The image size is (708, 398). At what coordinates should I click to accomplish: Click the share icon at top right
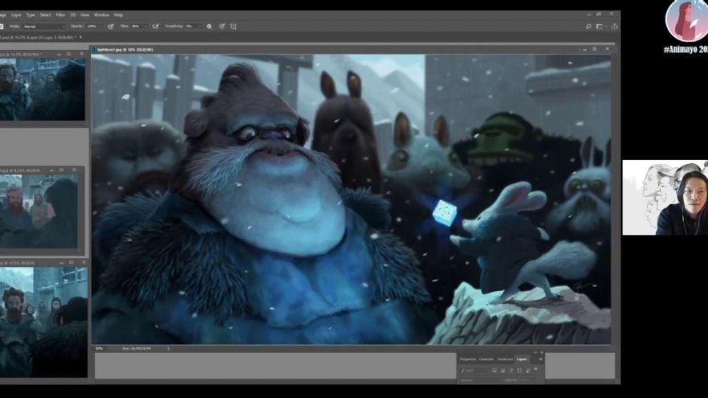click(x=614, y=27)
